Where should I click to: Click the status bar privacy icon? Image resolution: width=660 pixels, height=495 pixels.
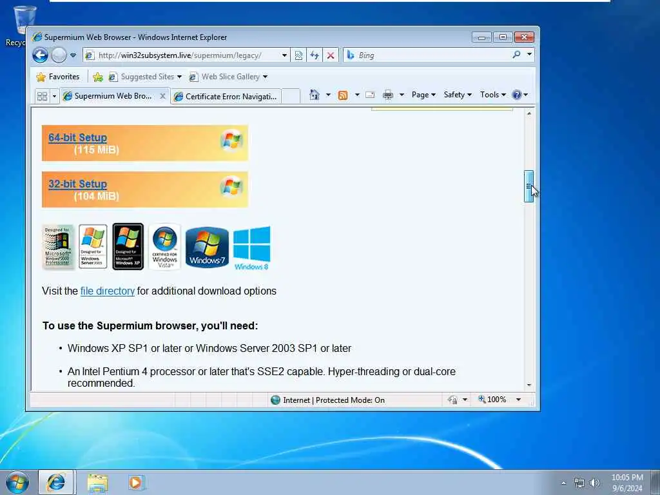pyautogui.click(x=452, y=400)
